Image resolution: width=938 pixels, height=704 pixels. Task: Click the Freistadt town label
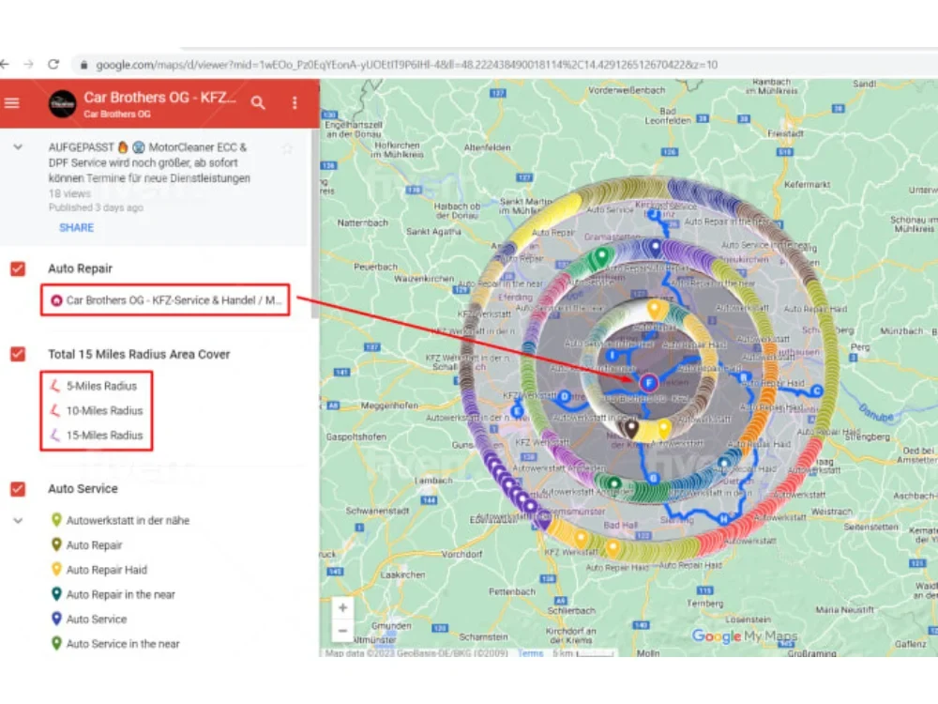coord(785,133)
